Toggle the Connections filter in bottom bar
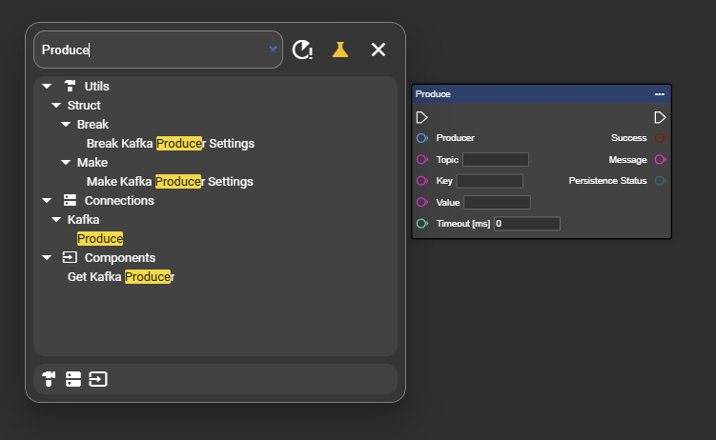This screenshot has height=440, width=716. click(x=73, y=379)
